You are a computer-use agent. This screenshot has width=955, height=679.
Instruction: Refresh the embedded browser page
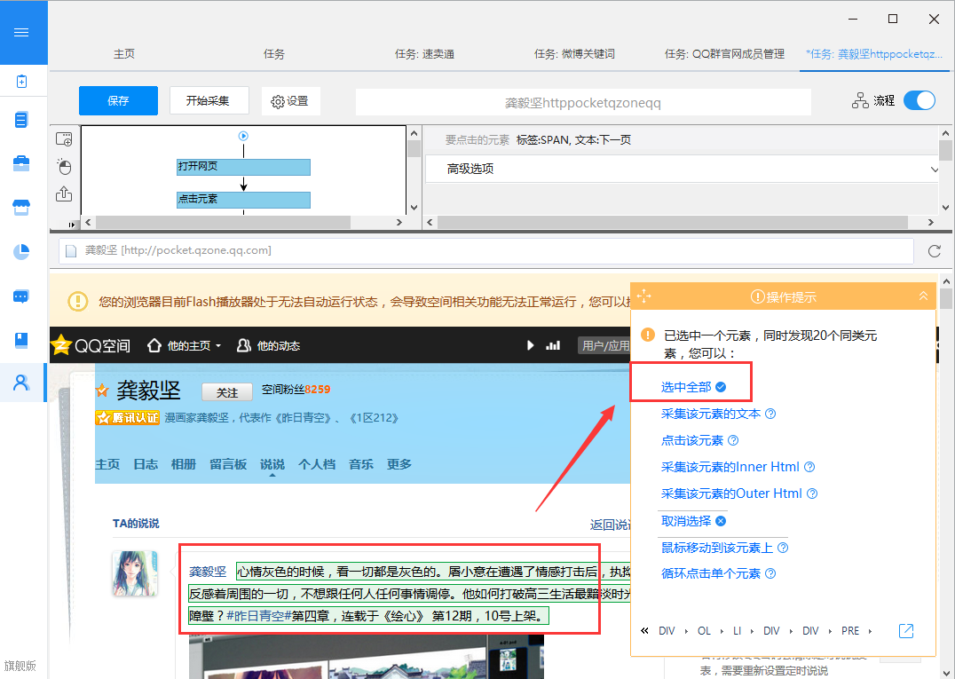click(935, 251)
